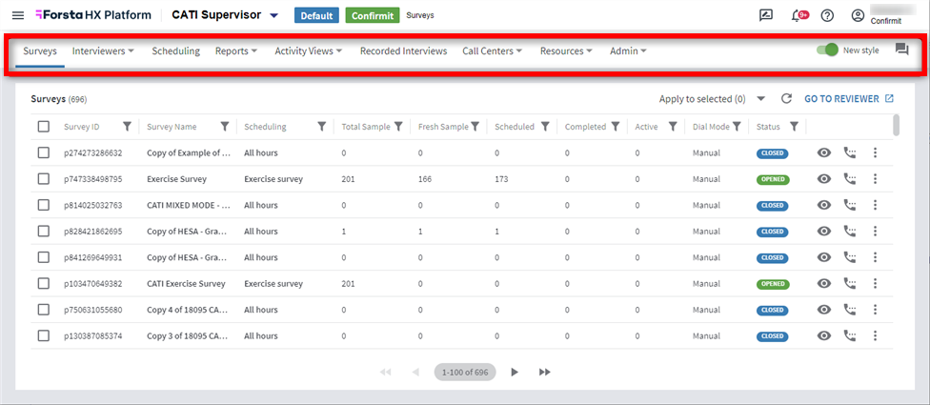The width and height of the screenshot is (930, 405).
Task: Click the 1-100 of 696 page indicator
Action: (465, 372)
